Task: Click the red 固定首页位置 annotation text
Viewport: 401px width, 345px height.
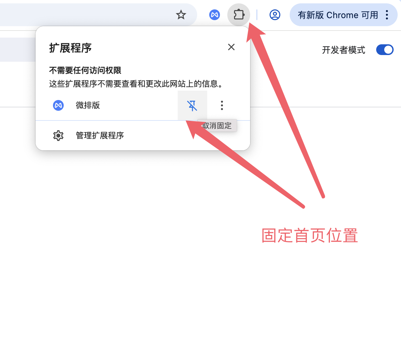Action: 309,236
